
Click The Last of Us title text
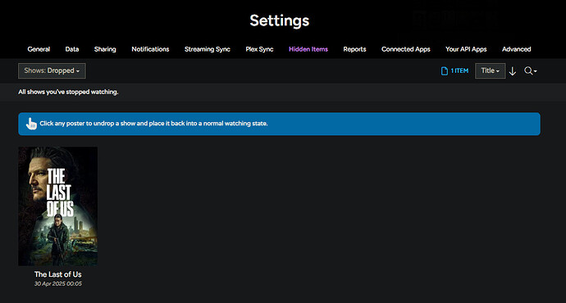57,274
